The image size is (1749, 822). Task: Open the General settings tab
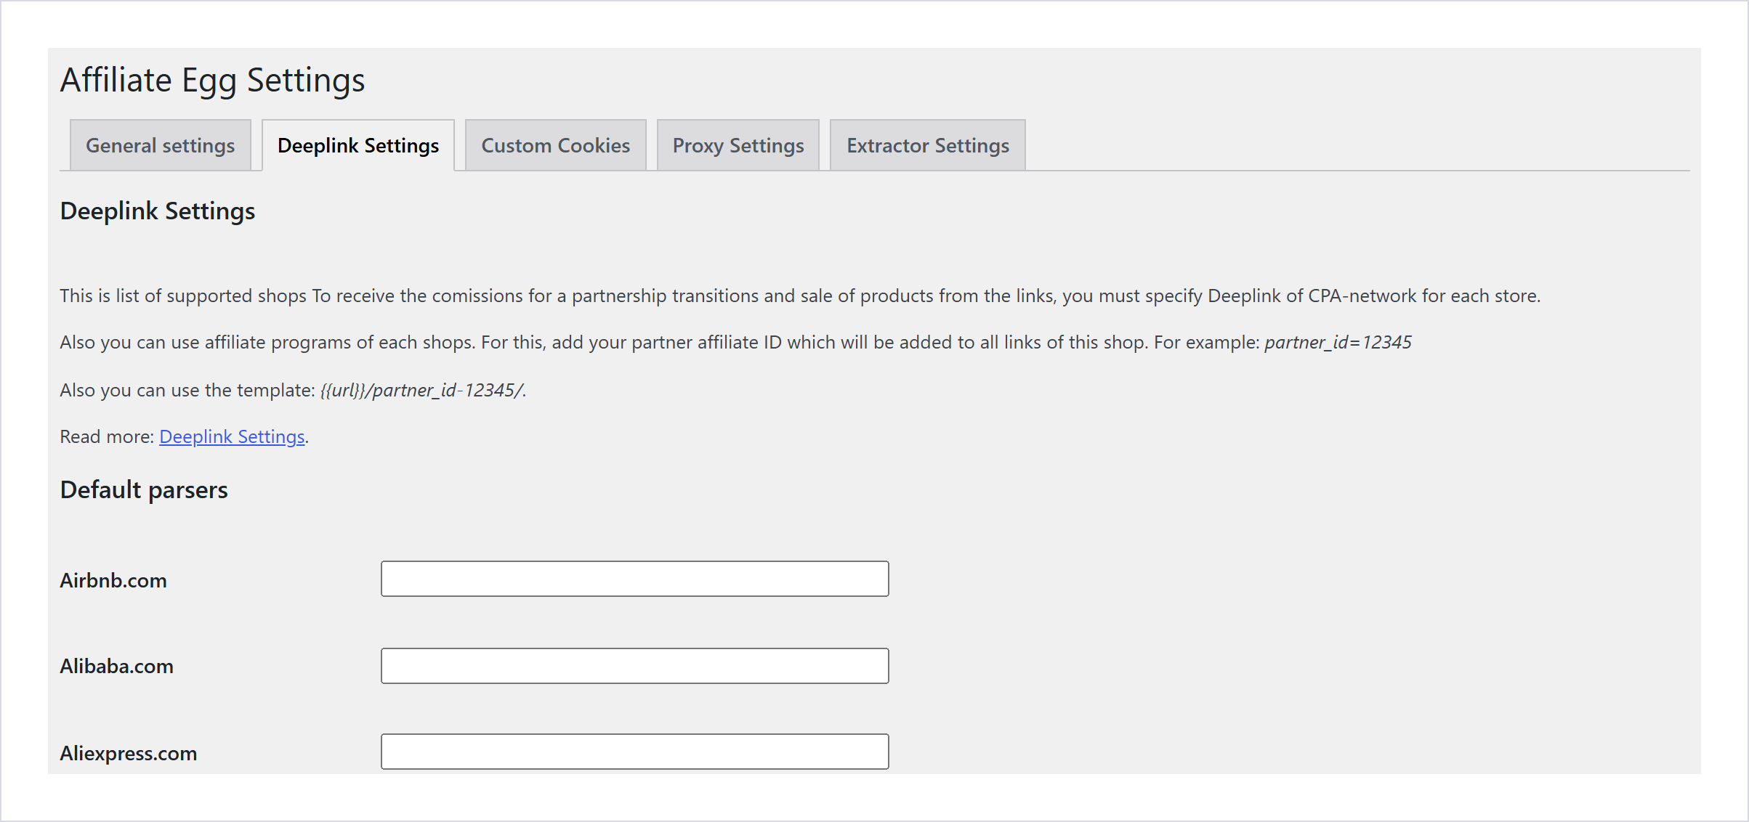pos(161,145)
